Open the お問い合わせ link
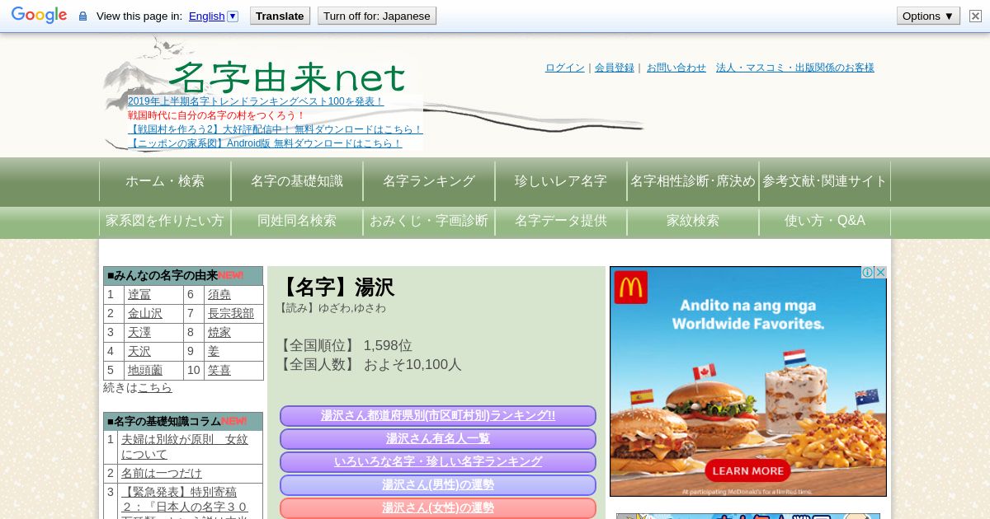 (676, 68)
